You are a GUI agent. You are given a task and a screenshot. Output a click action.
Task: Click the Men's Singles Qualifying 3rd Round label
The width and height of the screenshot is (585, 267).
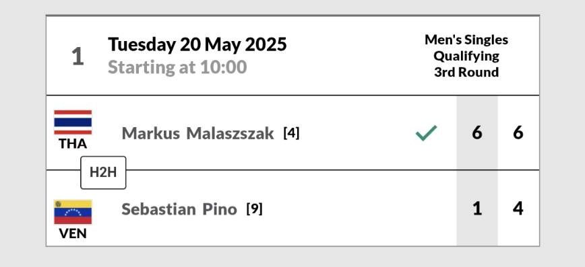click(466, 56)
